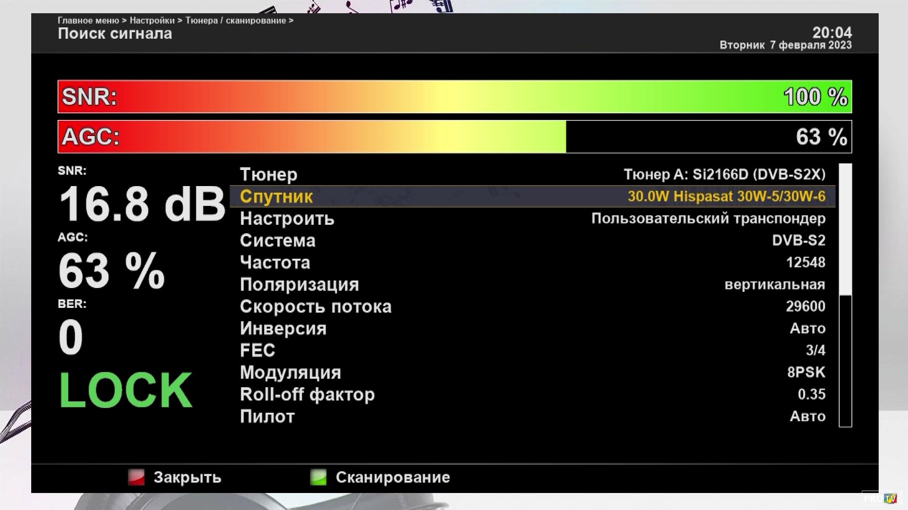Toggle Поляризация вертикальная setting

[x=775, y=285]
